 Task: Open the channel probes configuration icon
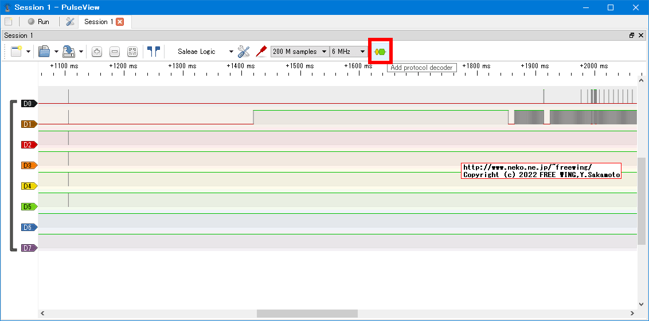tap(261, 52)
